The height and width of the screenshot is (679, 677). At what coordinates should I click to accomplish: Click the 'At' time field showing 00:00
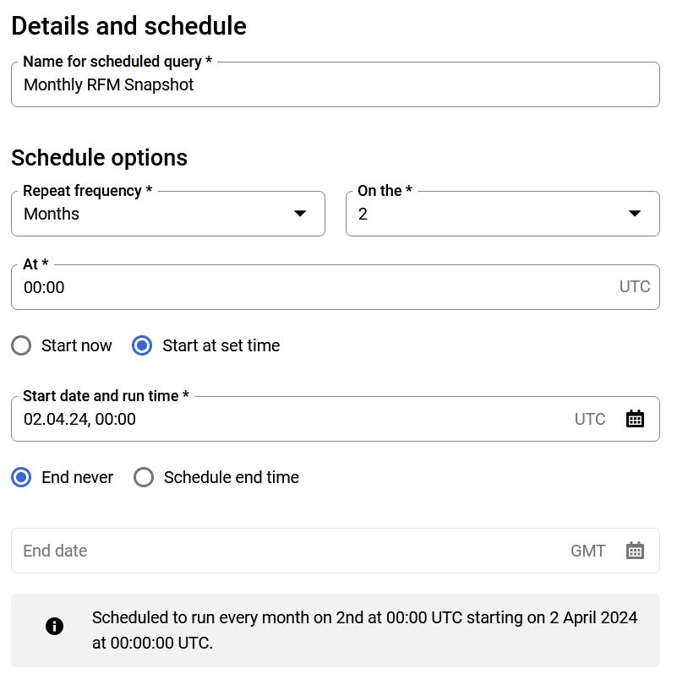point(313,287)
